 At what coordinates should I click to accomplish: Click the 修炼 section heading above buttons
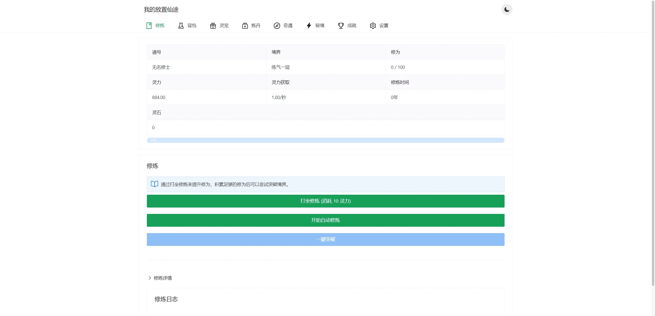point(152,166)
